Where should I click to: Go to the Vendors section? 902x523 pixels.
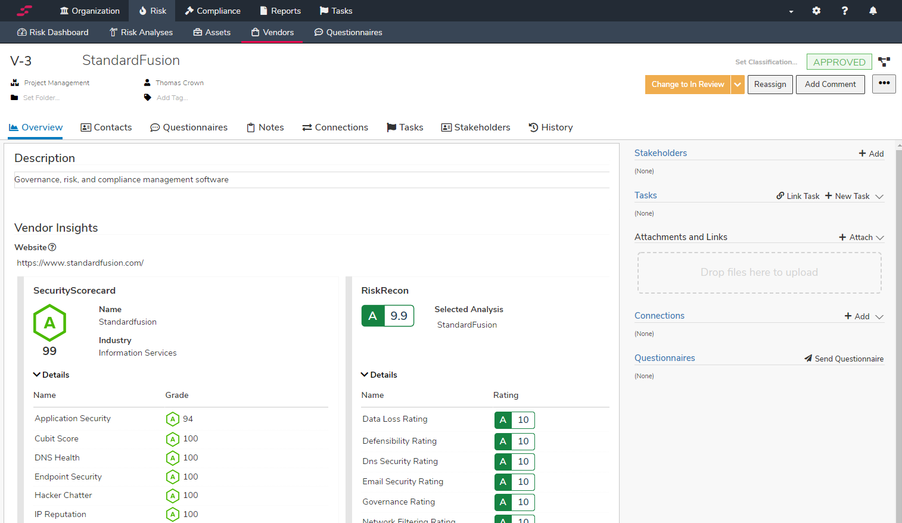pyautogui.click(x=272, y=32)
